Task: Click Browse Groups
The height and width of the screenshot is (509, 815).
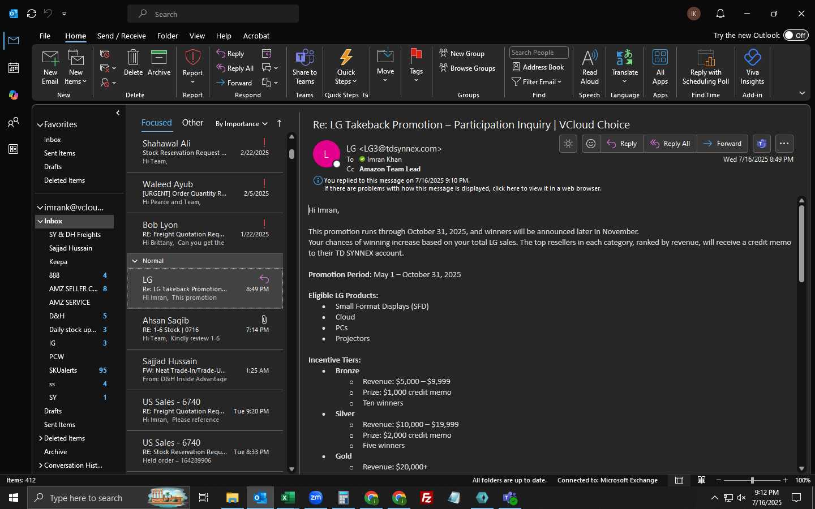Action: click(x=467, y=68)
